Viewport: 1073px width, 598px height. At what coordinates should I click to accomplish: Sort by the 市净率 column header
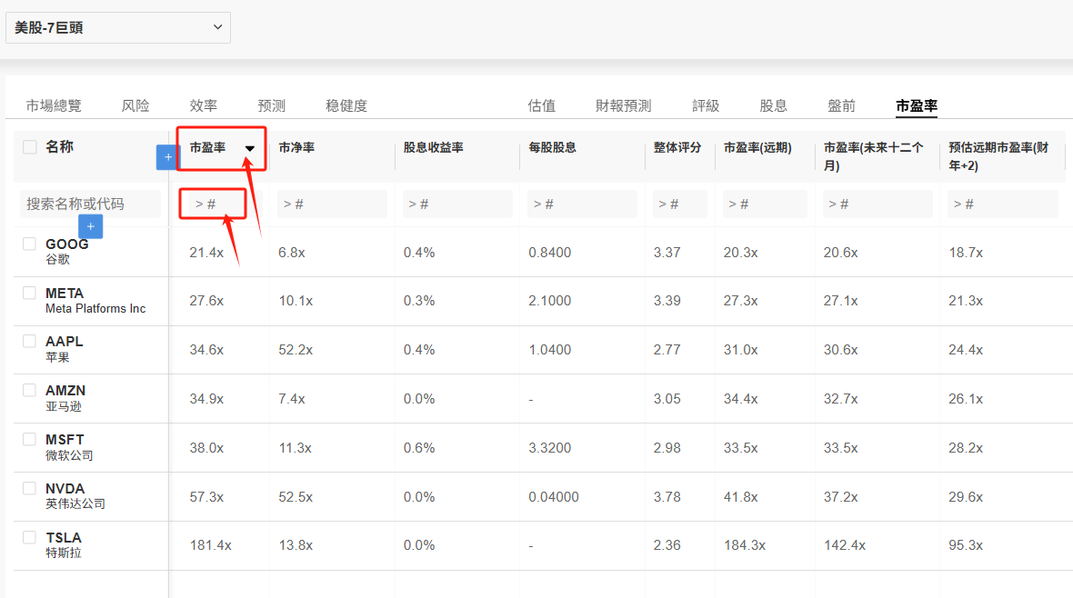(296, 147)
